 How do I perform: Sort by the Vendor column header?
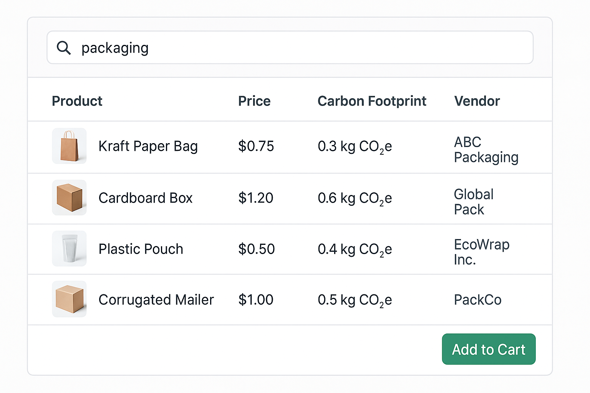477,101
